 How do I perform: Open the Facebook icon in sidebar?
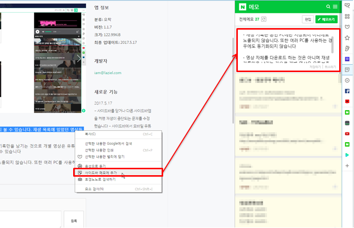click(x=347, y=91)
